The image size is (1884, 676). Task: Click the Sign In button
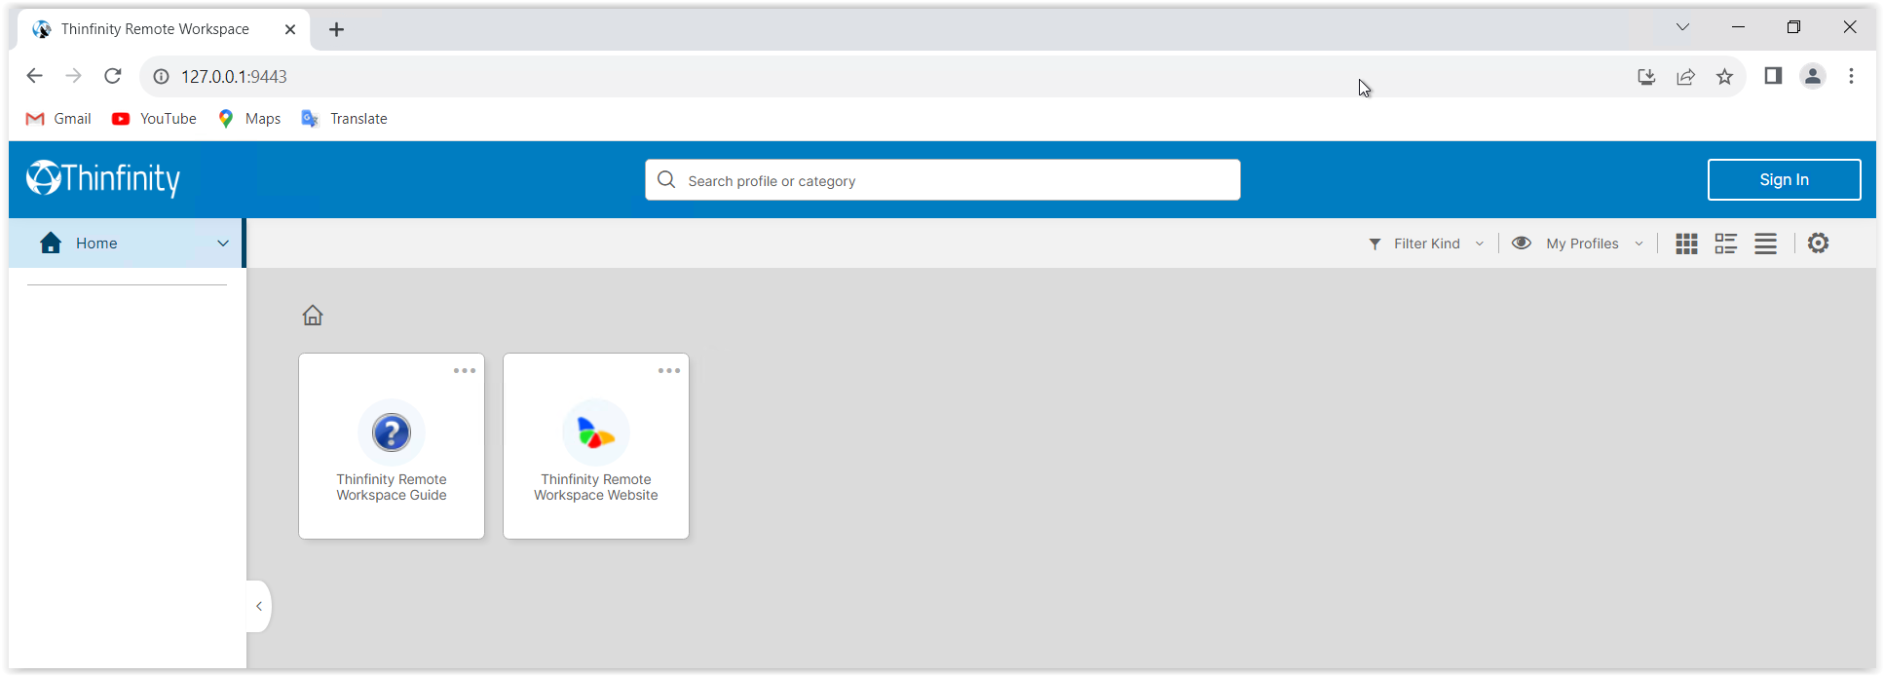coord(1784,179)
